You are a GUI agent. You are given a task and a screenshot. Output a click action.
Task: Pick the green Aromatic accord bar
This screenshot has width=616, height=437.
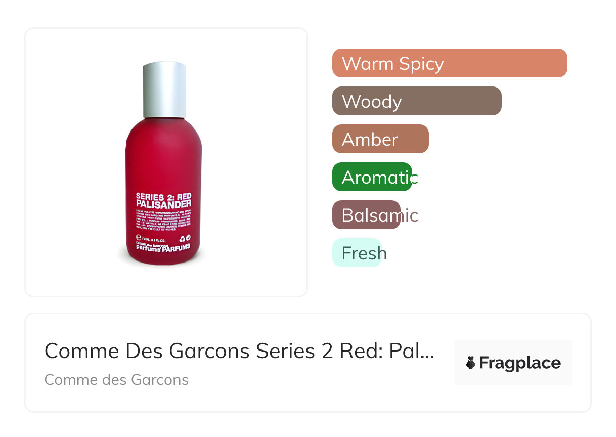[372, 177]
